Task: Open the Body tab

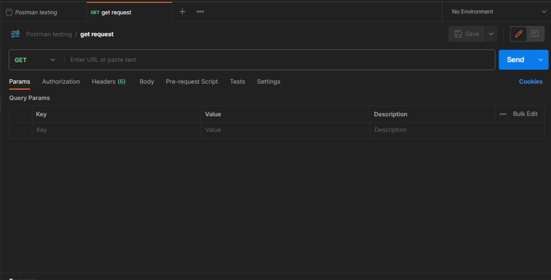Action: (147, 82)
